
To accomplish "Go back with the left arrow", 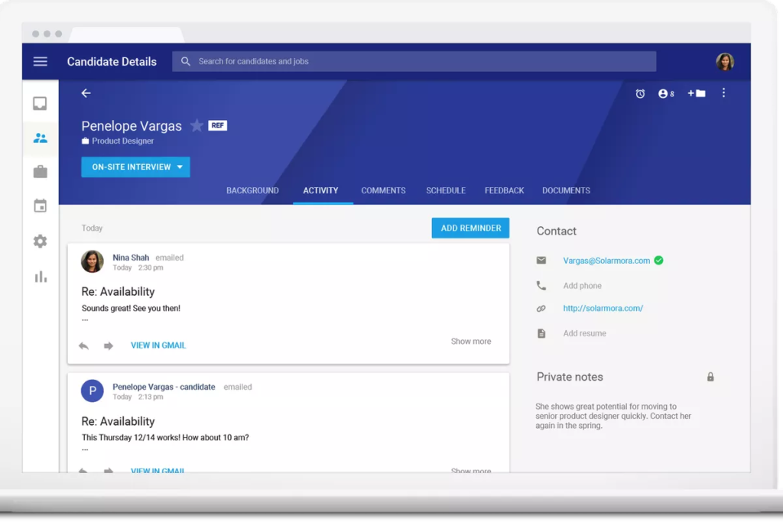I will click(86, 92).
